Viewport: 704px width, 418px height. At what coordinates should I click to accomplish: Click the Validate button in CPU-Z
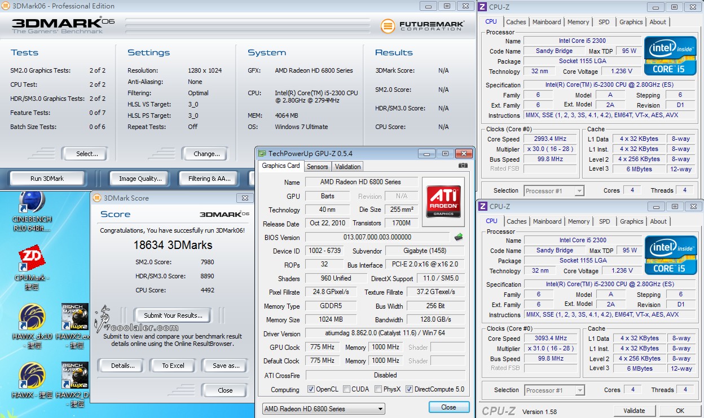click(x=633, y=411)
